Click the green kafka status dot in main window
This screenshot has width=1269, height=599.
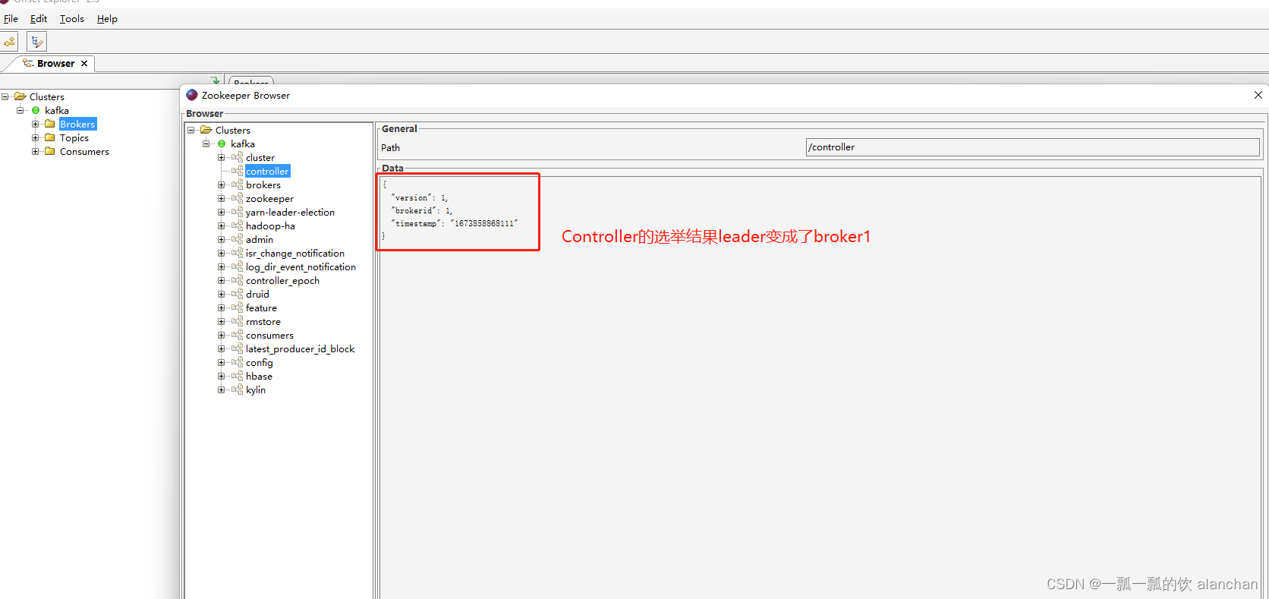click(36, 110)
